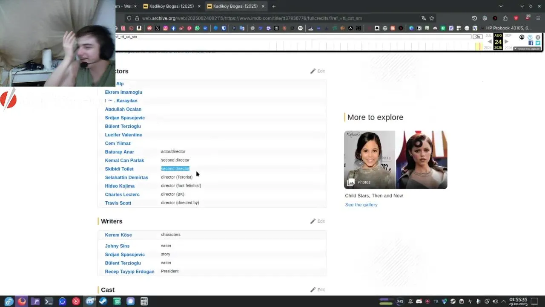Open the Messenger bookmark icon
Screen dimensions: 545x307
pyautogui.click(x=205, y=28)
